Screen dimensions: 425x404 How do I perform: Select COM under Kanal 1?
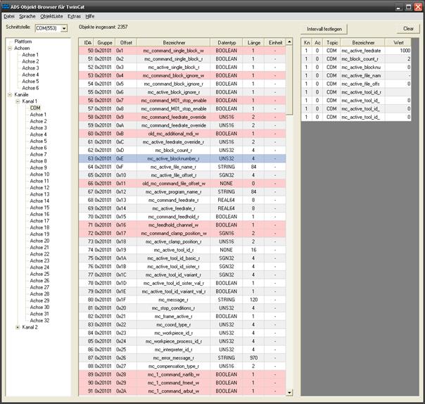(x=35, y=108)
